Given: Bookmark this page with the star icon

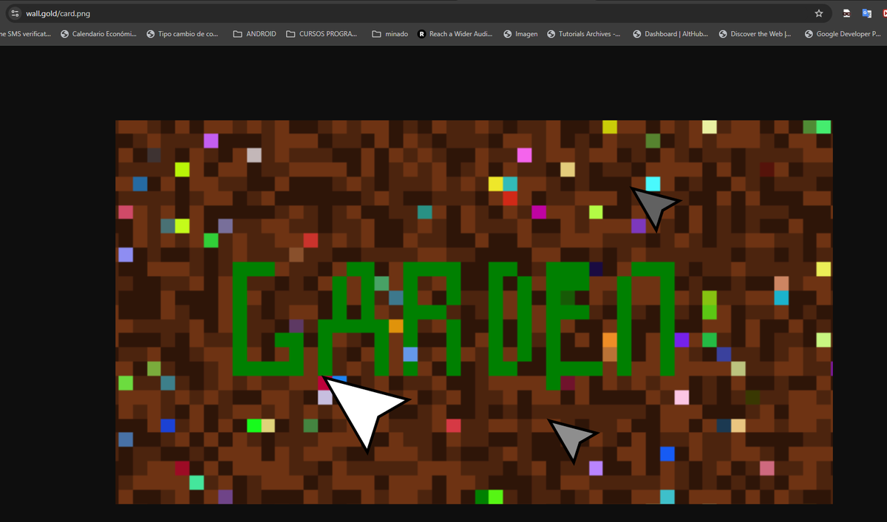Looking at the screenshot, I should click(x=818, y=13).
